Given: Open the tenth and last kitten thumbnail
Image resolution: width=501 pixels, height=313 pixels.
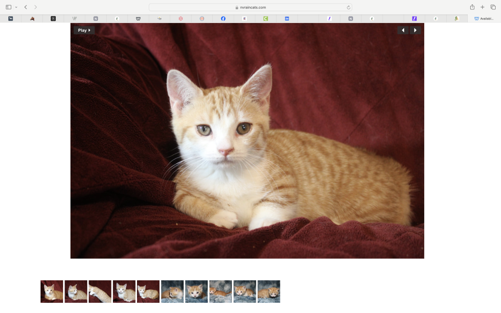Looking at the screenshot, I should point(269,291).
